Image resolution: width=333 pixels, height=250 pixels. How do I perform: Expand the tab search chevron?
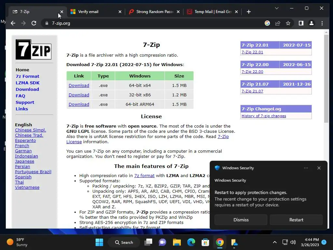[x=276, y=8]
